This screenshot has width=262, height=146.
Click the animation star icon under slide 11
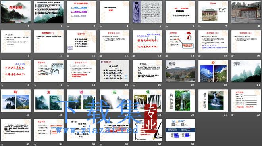click(x=68, y=56)
